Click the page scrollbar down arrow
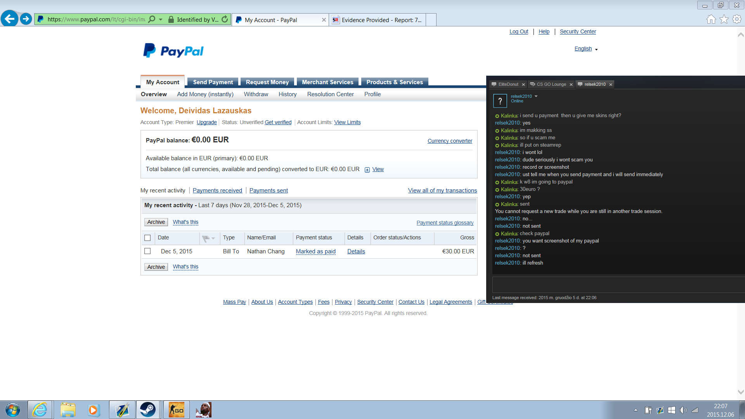 (740, 392)
